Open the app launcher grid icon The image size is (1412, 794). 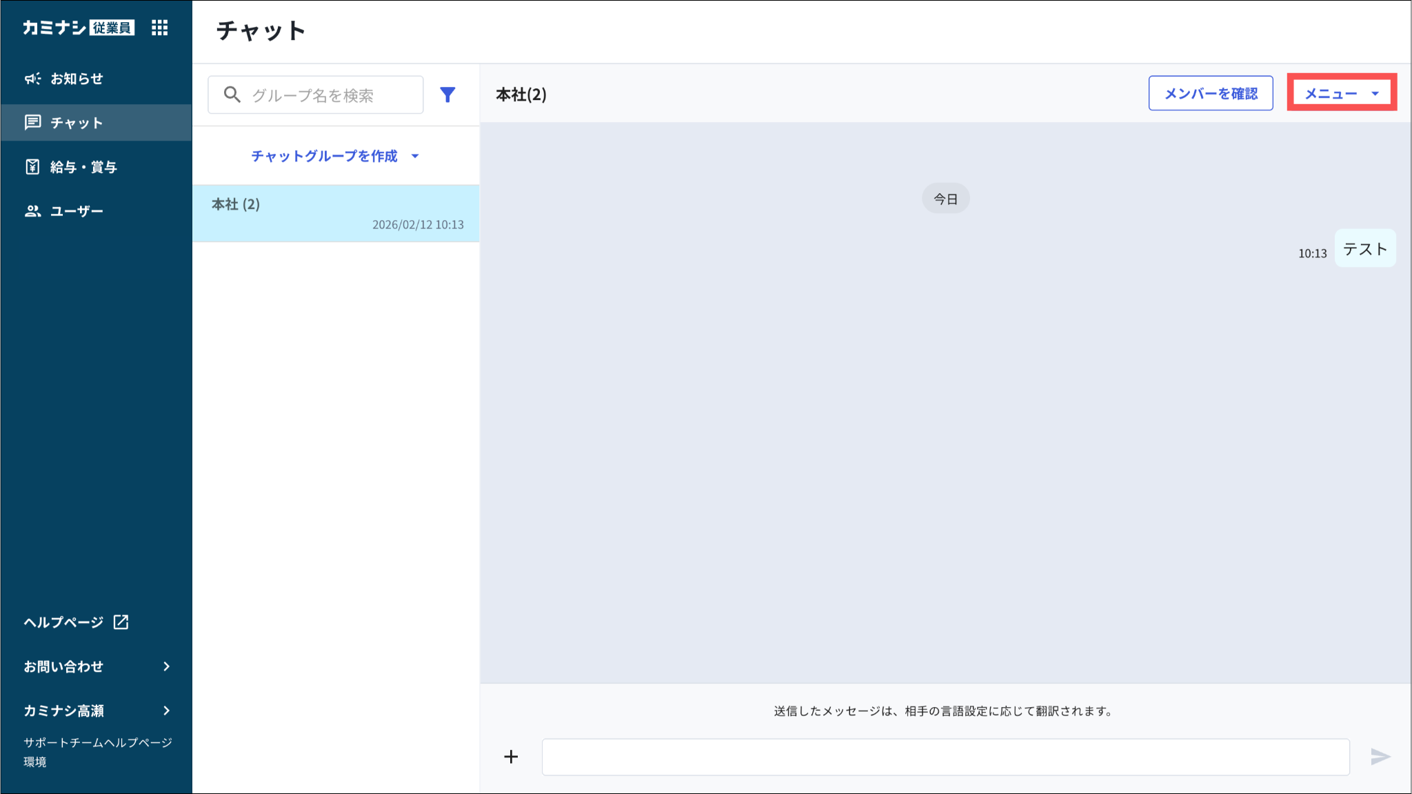(x=159, y=28)
